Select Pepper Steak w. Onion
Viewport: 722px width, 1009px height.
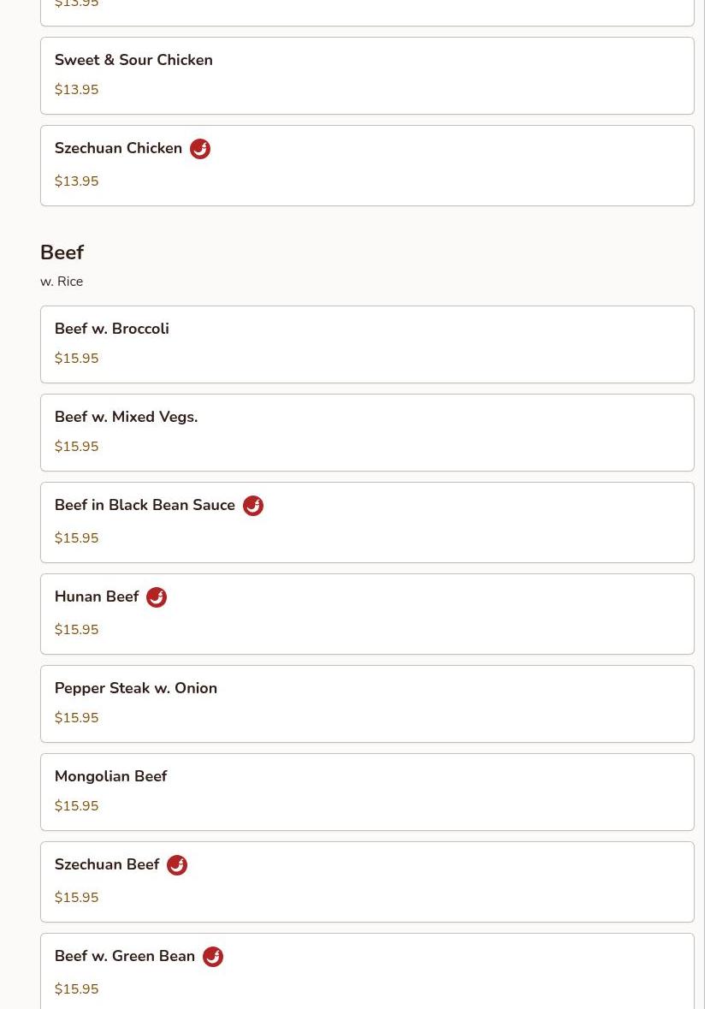coord(366,703)
